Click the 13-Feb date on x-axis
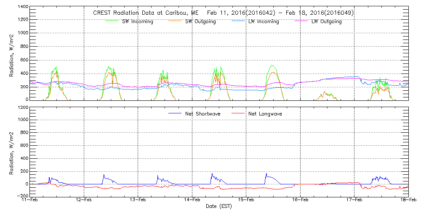The width and height of the screenshot is (421, 210). pyautogui.click(x=138, y=200)
